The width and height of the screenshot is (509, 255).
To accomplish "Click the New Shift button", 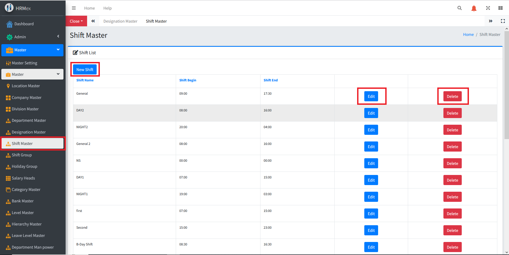I will 85,69.
